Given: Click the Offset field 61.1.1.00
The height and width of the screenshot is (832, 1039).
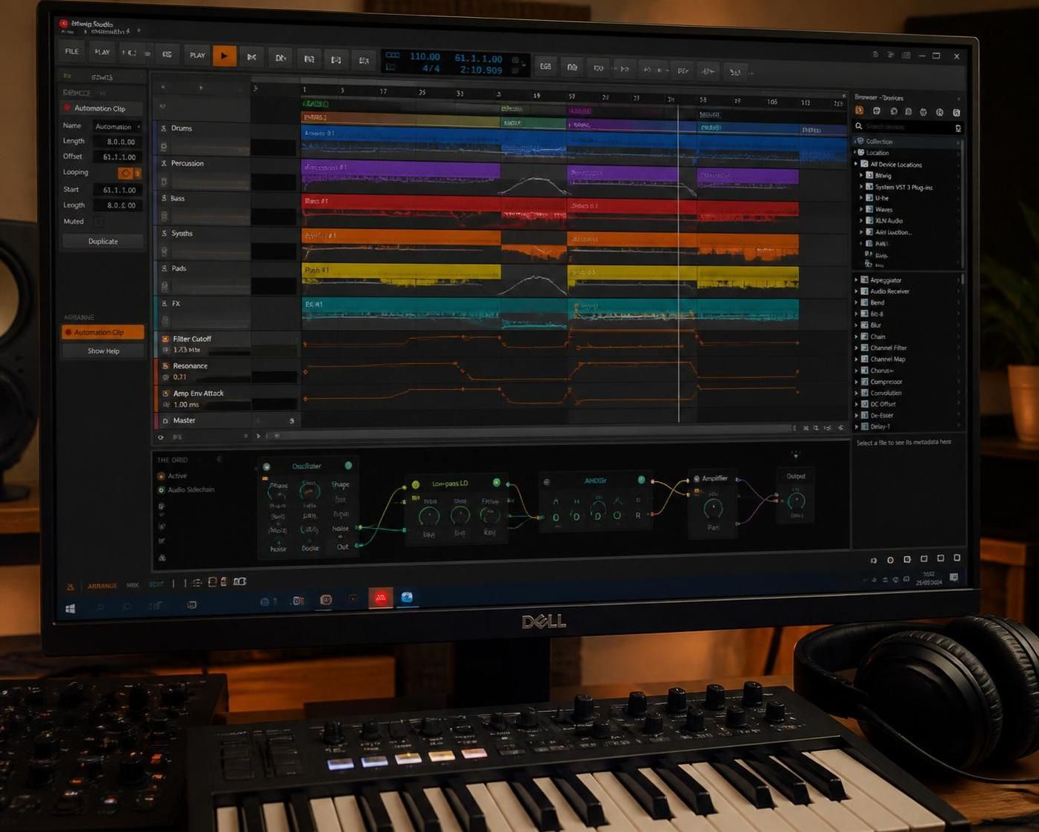Looking at the screenshot, I should (117, 157).
